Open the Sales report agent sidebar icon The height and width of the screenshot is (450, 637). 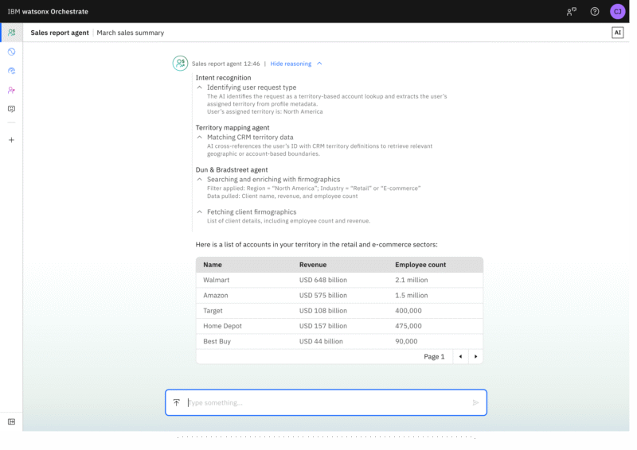tap(11, 33)
